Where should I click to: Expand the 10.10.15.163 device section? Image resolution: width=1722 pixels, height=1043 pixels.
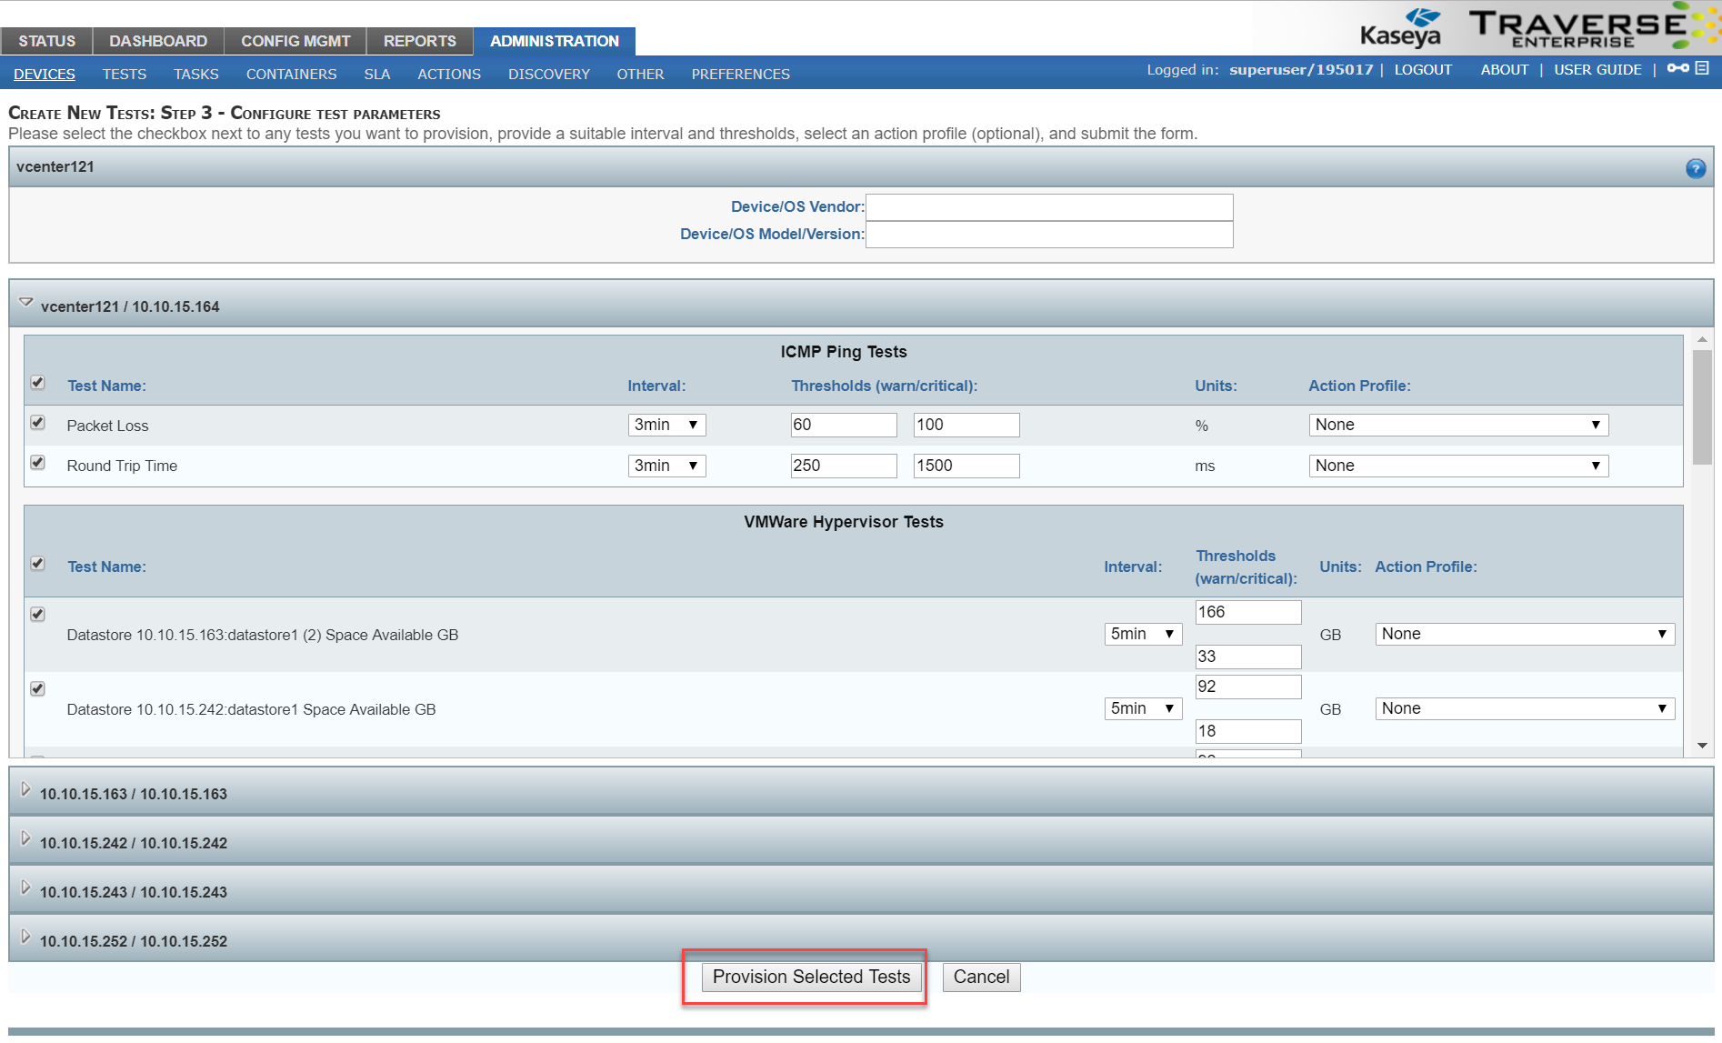coord(25,789)
